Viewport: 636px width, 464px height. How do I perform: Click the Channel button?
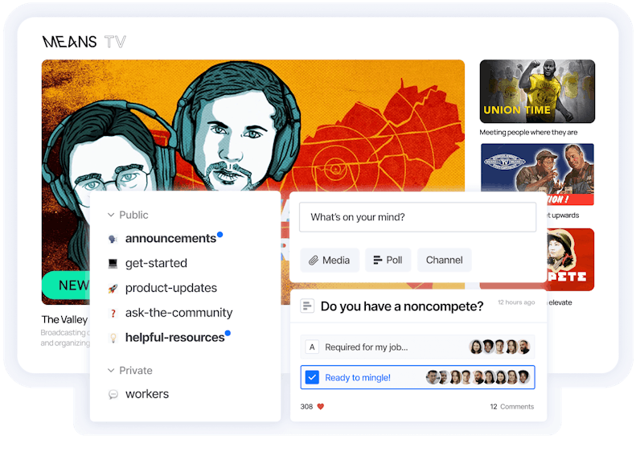point(444,260)
